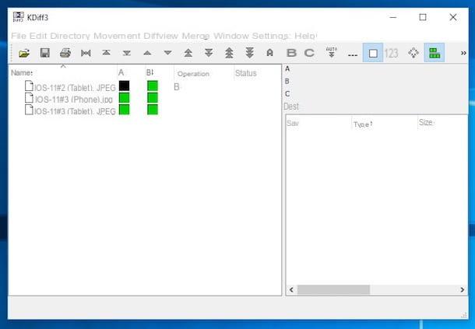Open the Movement menu

pyautogui.click(x=117, y=36)
